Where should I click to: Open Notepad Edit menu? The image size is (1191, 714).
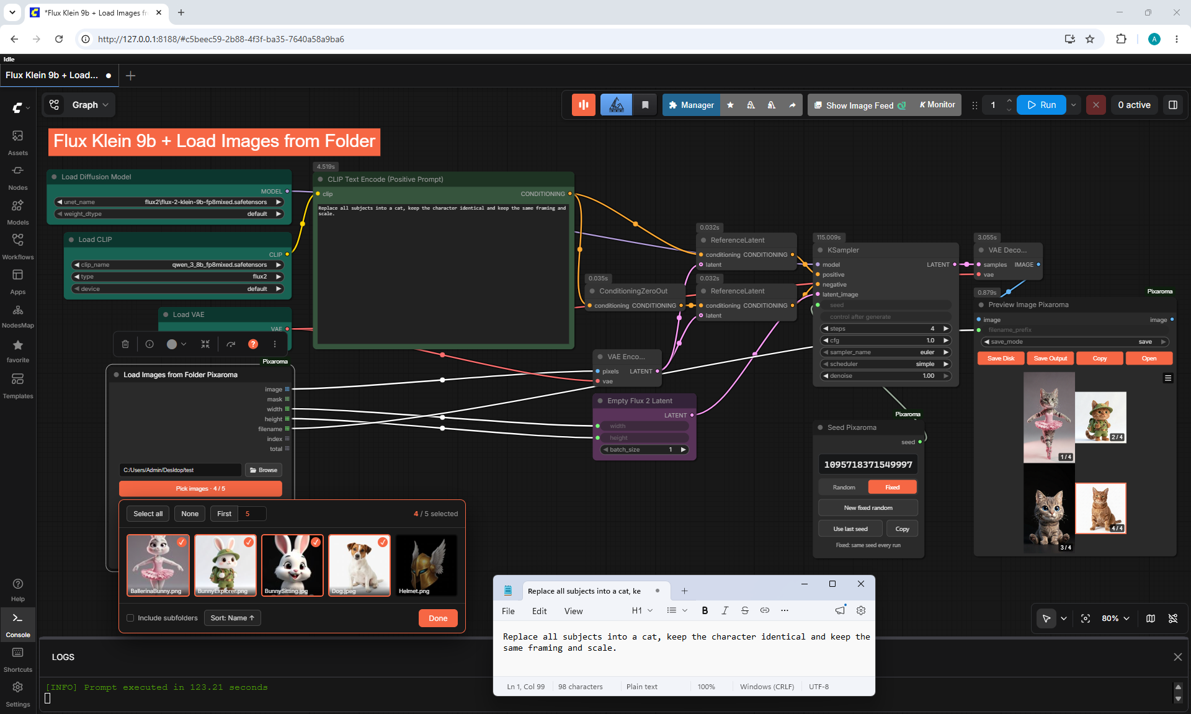pos(539,611)
